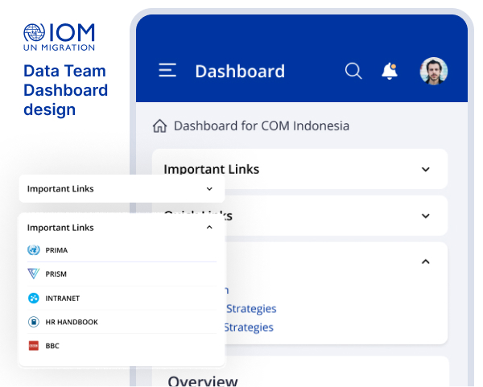Click the PRIMA globe icon
Screen dimensions: 483x387
33,250
